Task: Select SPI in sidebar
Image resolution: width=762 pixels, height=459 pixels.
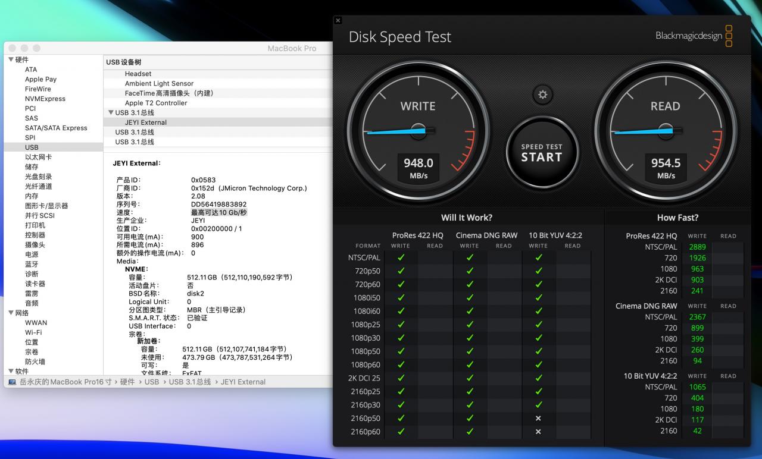Action: pos(30,137)
